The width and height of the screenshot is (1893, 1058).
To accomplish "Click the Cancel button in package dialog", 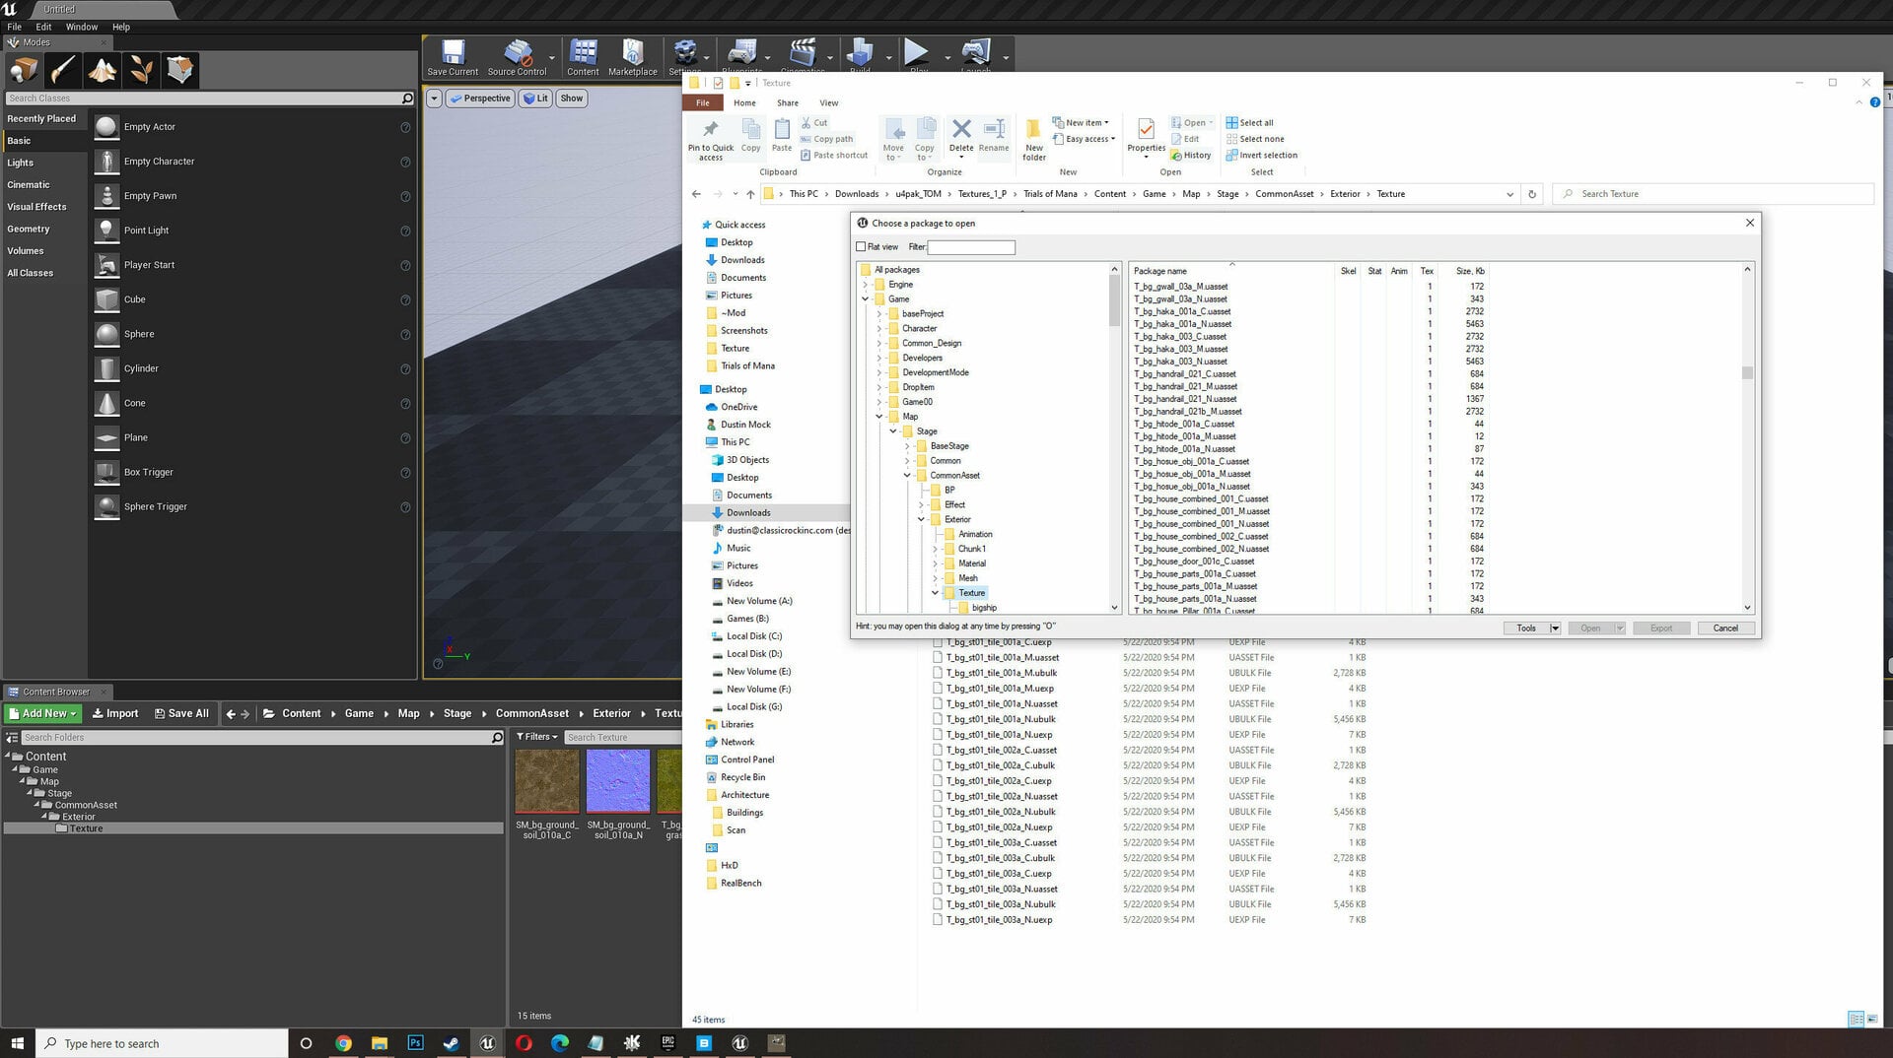I will (x=1725, y=628).
